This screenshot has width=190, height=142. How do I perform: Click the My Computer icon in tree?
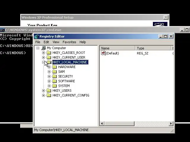(x=44, y=48)
